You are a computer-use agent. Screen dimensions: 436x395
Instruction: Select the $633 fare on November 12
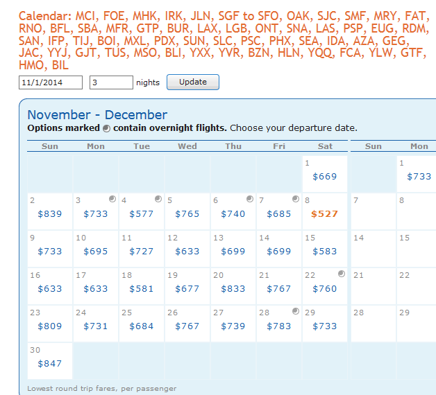187,252
